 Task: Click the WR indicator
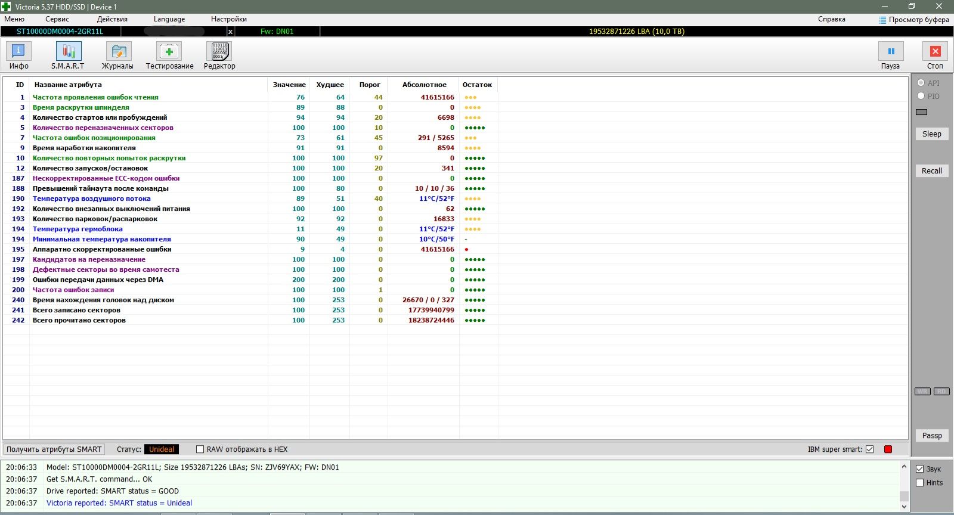(922, 392)
